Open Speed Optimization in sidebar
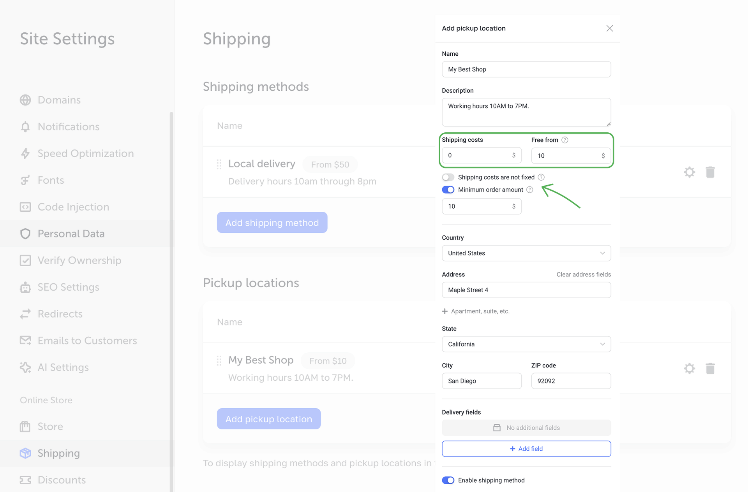 85,153
